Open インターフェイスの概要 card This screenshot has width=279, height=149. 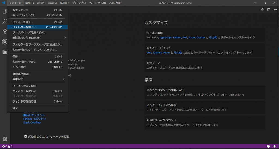coord(205,108)
